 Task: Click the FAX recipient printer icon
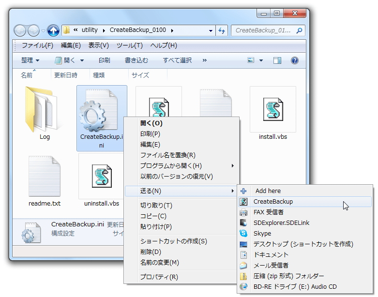click(x=243, y=212)
